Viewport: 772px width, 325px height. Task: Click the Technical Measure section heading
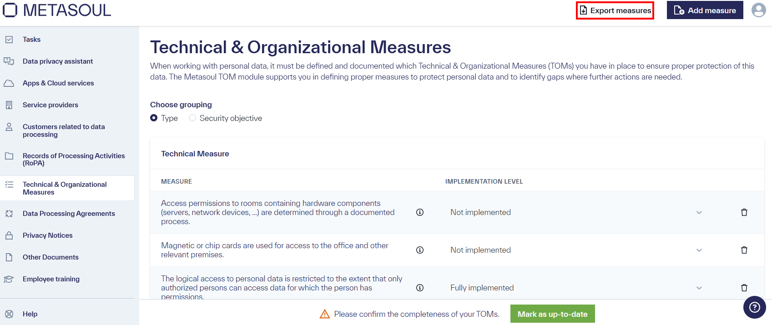coord(195,154)
